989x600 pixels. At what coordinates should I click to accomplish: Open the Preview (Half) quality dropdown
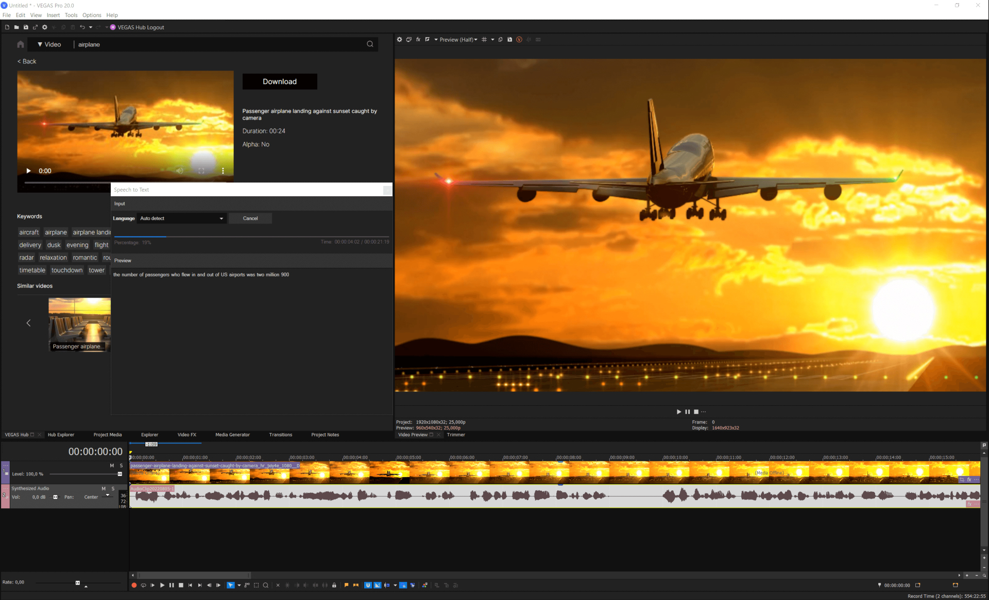coord(458,39)
